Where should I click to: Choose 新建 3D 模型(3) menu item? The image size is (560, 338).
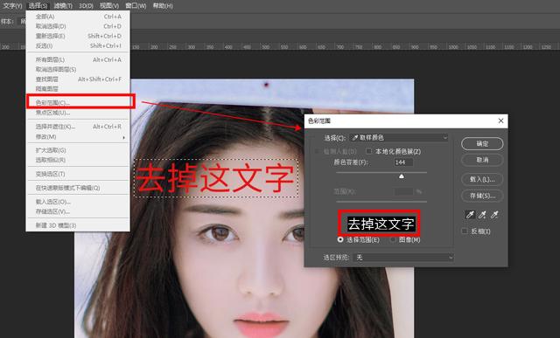78,225
